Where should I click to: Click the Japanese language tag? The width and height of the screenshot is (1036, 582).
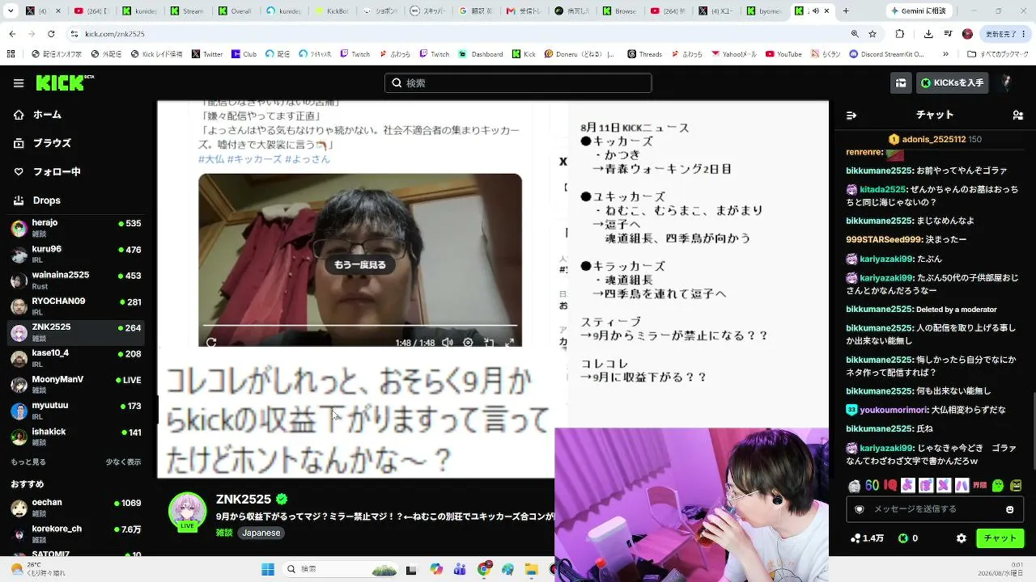coord(261,533)
